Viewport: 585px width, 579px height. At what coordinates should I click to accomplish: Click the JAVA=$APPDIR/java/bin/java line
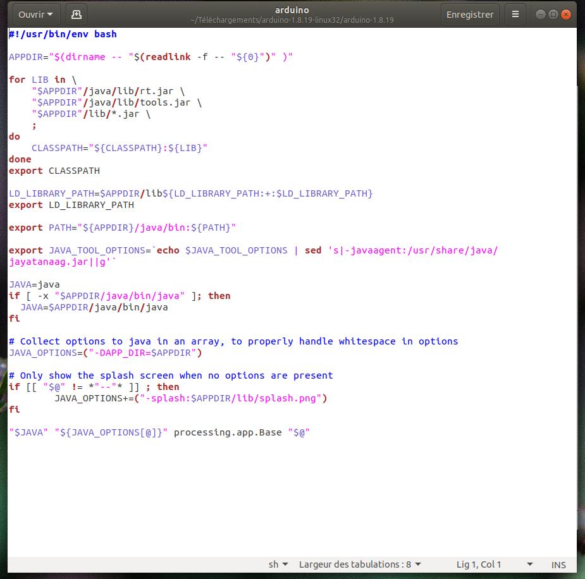point(94,307)
